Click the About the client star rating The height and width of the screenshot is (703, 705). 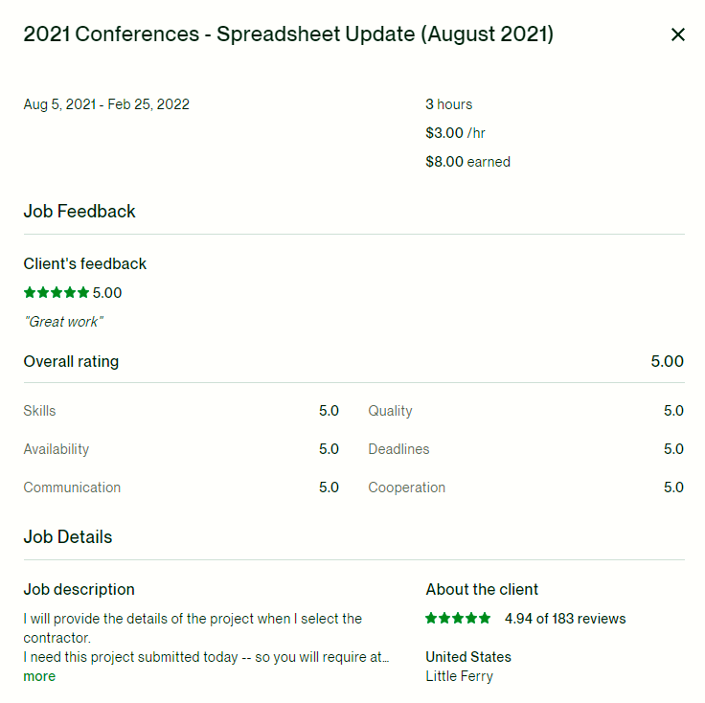tap(458, 619)
